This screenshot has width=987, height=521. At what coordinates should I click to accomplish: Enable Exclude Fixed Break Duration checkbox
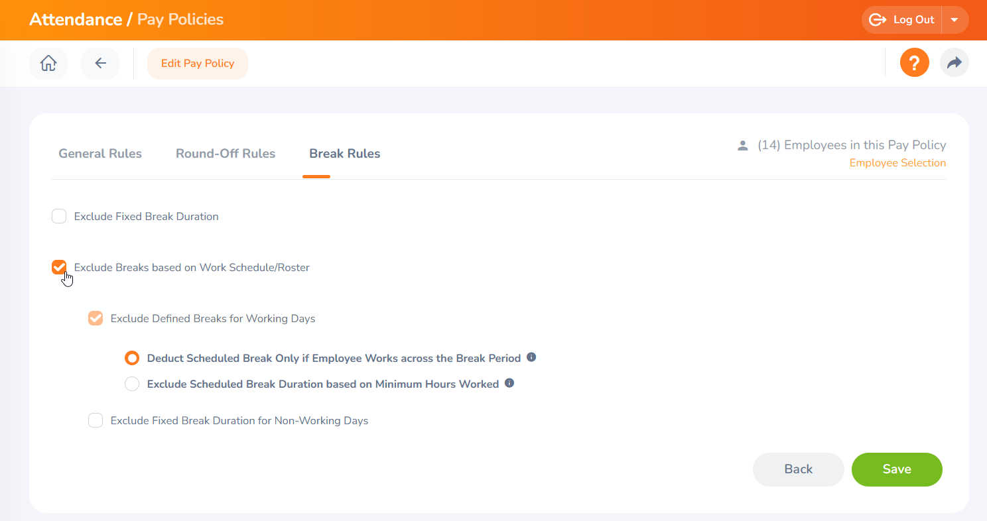point(60,216)
